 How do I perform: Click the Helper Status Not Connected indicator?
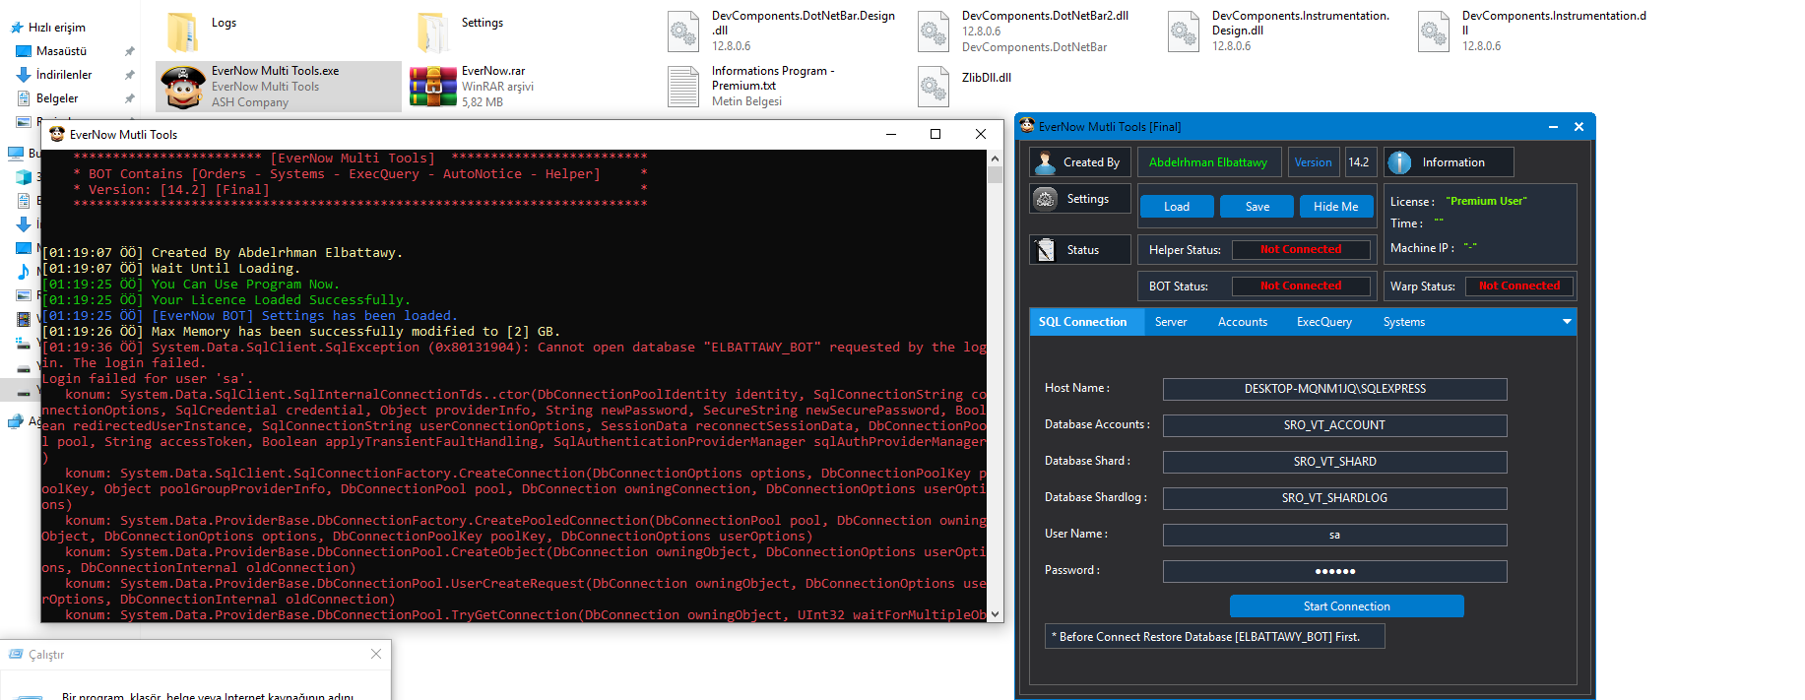click(1301, 250)
